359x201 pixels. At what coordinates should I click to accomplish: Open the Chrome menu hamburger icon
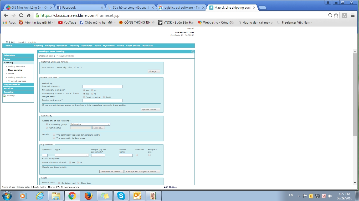[353, 15]
